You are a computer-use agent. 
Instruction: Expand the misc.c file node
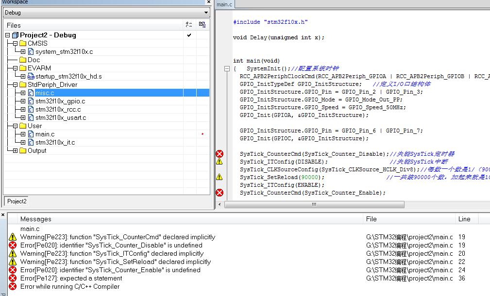[x=23, y=93]
